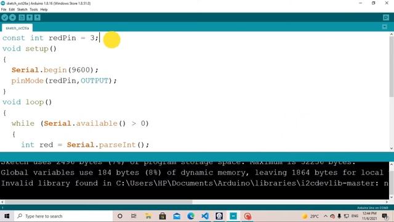Click the console scroll-right arrow

[387, 202]
